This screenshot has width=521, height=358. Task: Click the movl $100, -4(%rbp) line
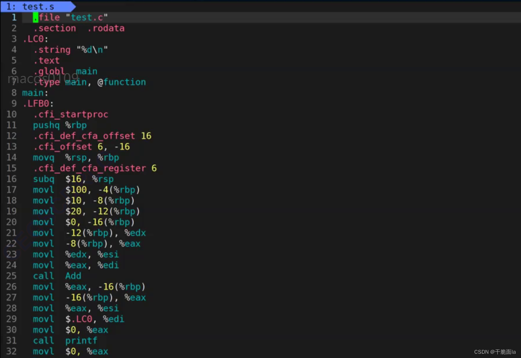click(x=87, y=189)
